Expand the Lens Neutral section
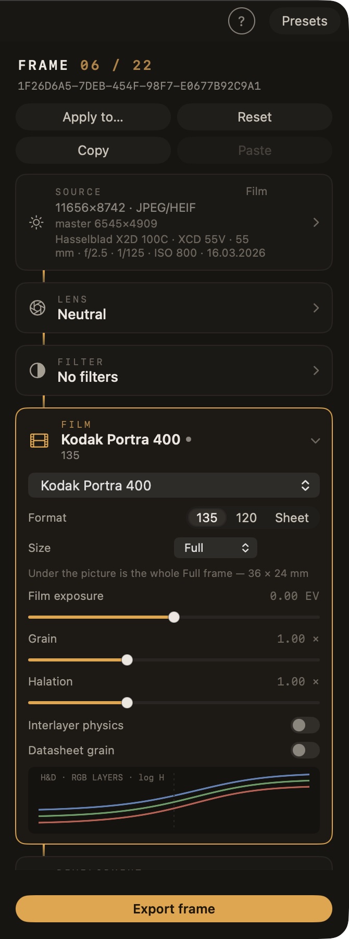Image resolution: width=349 pixels, height=939 pixels. click(174, 308)
